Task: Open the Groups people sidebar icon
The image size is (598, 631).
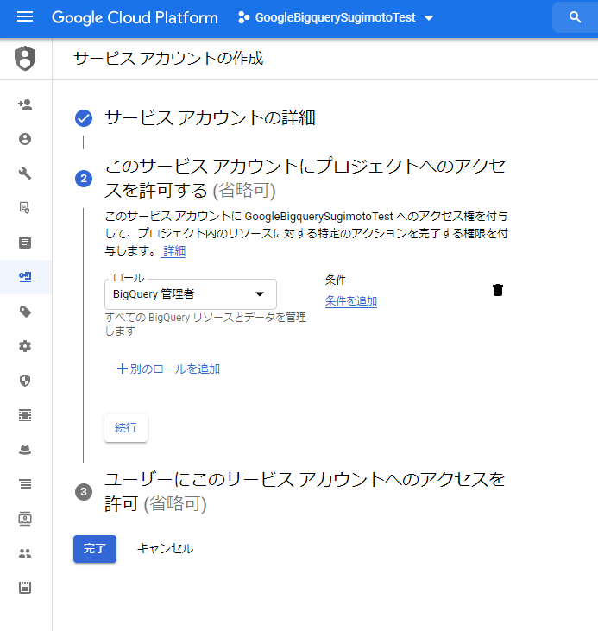Action: 25,553
